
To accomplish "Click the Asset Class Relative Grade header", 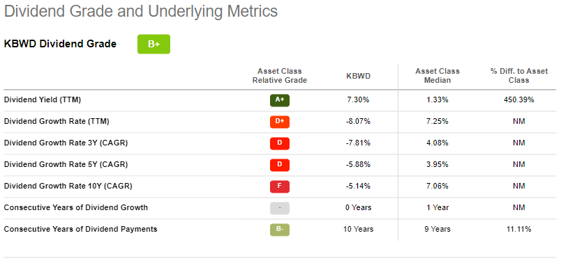I will [x=280, y=76].
